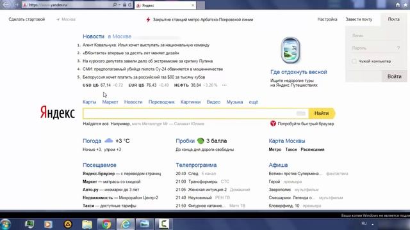The width and height of the screenshot is (410, 230).
Task: Open Internet Explorer from taskbar
Action: click(x=126, y=224)
